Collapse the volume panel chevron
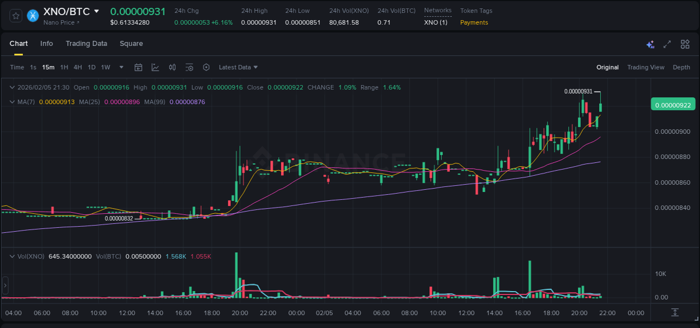The height and width of the screenshot is (328, 700). 12,256
